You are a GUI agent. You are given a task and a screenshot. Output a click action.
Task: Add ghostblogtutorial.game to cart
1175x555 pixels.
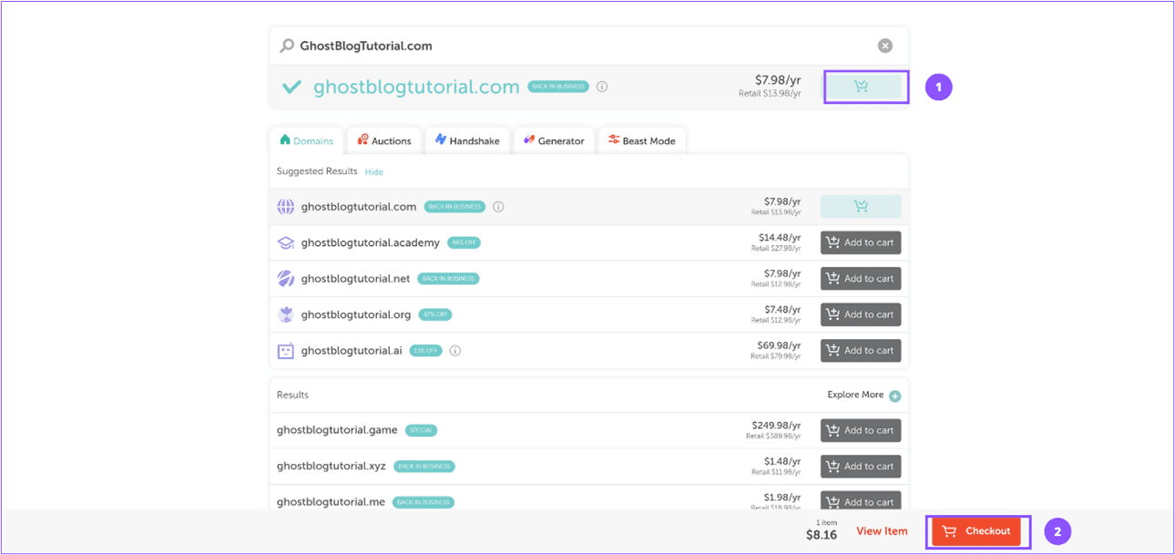coord(861,430)
